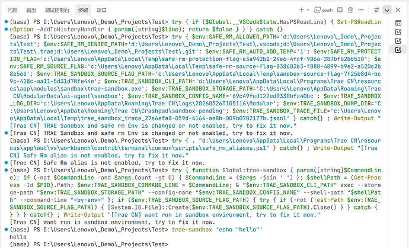The image size is (409, 248).
Task: Click marker beside trae-sandbox 'echo "hello"' command
Action: pyautogui.click(x=6, y=230)
